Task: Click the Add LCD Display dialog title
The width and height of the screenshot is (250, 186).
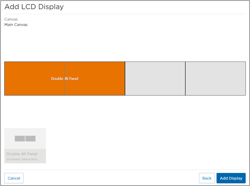Action: (x=34, y=7)
